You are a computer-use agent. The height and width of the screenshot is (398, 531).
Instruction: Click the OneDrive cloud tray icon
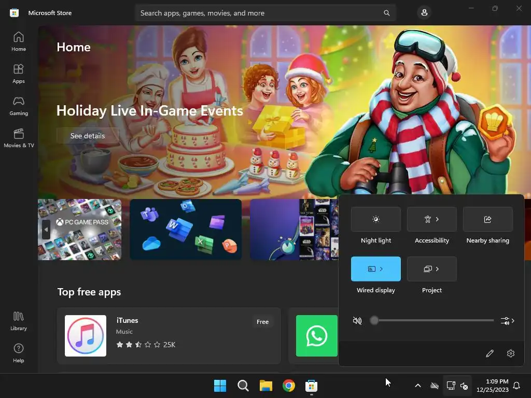point(435,386)
